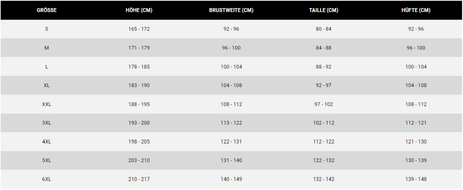Viewport: 463px width, 190px height.
Task: Click chest value 113 - 122
Action: click(231, 123)
